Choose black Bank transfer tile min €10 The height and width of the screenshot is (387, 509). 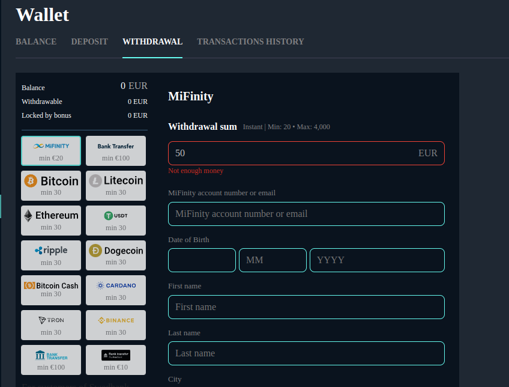[116, 360]
